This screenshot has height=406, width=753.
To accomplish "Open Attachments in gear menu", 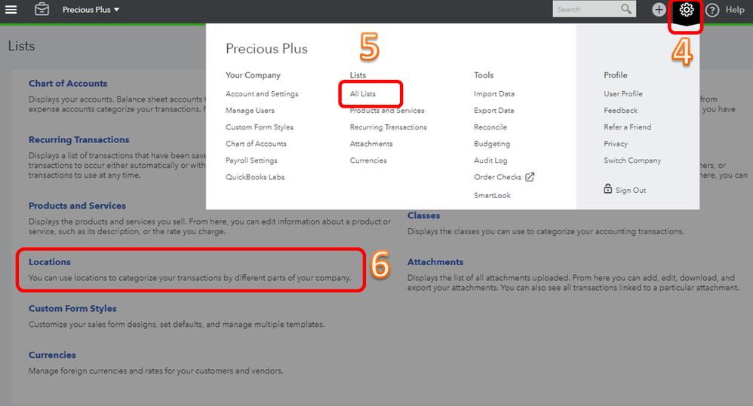I will 370,144.
